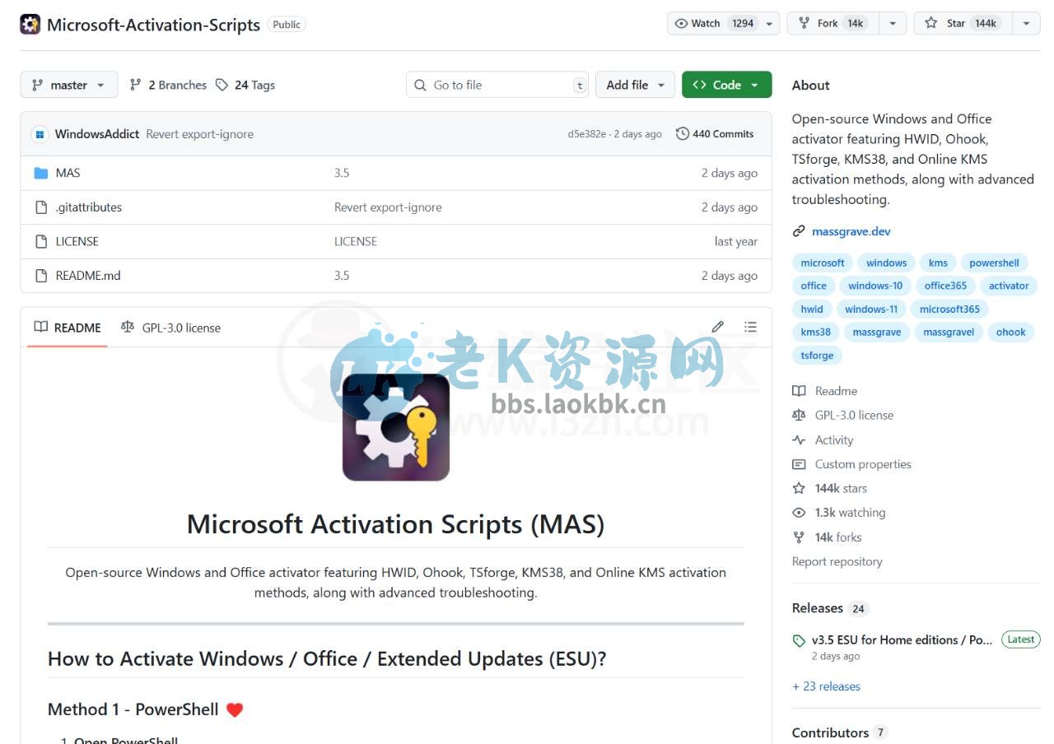Screen dimensions: 1054x744
Task: Select the microsoft365 topic tag
Action: click(949, 309)
